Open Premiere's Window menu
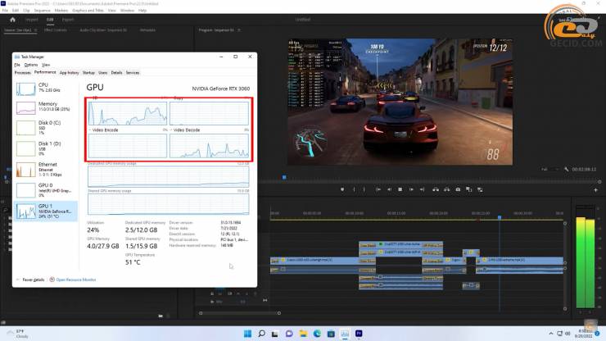The image size is (606, 341). click(x=127, y=11)
